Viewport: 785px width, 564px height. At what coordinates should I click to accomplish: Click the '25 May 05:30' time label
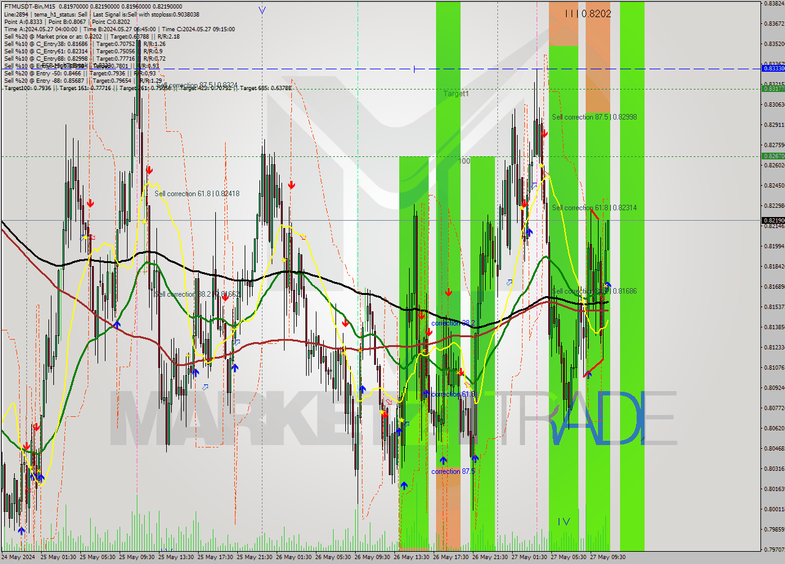pos(98,557)
